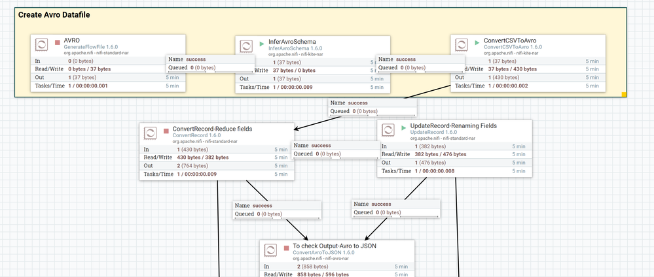Click UpdateRecord Tasks/Time 00:00:00.008 value
654x277 pixels.
[435, 171]
